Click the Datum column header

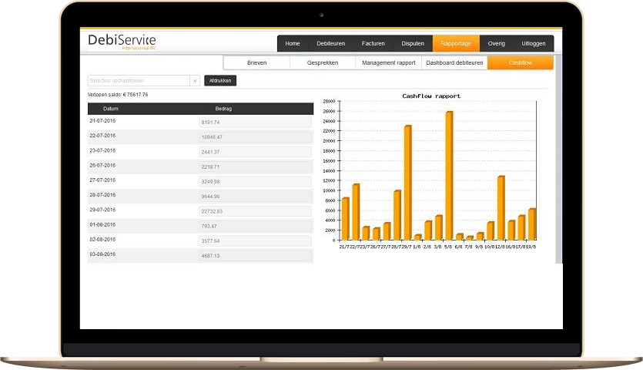[x=111, y=109]
